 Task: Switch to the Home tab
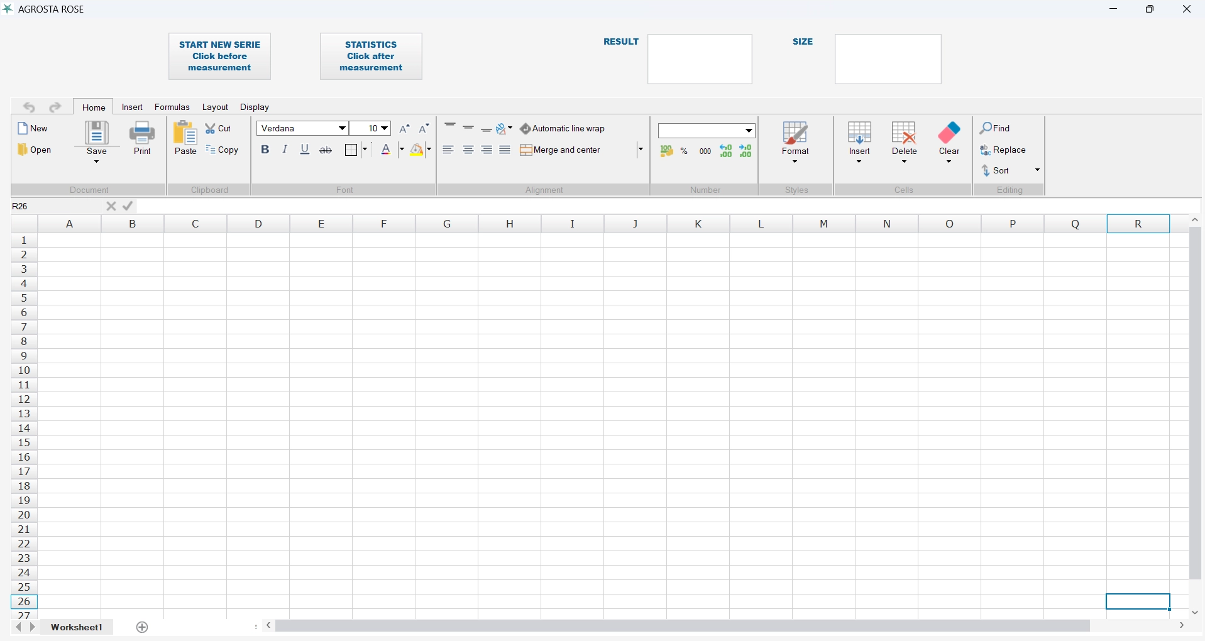coord(94,107)
